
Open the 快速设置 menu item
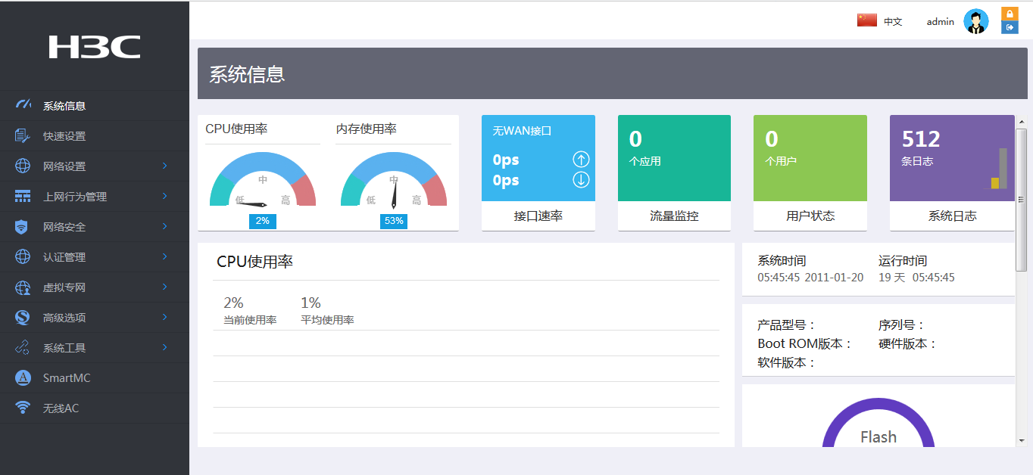[95, 136]
